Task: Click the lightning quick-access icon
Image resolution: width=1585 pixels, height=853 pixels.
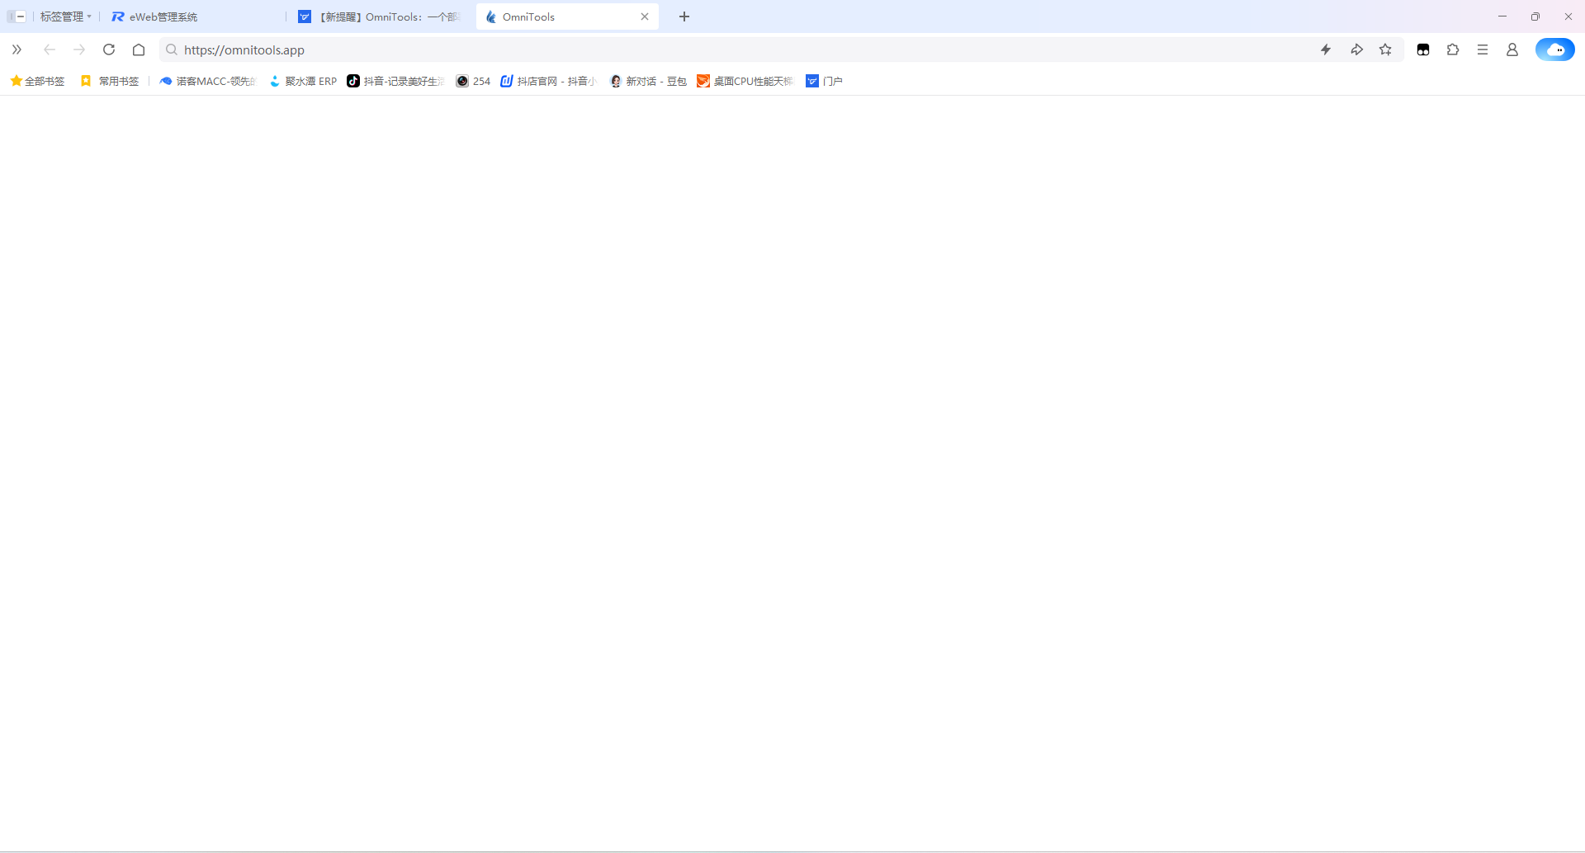Action: pos(1327,49)
